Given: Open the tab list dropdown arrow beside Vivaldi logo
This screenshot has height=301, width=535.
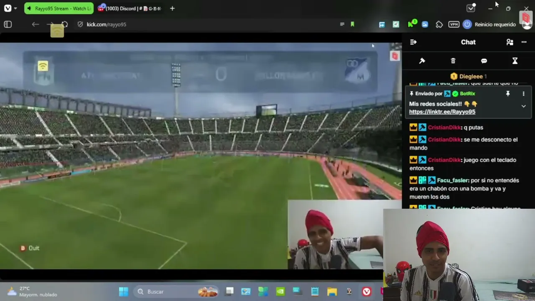Looking at the screenshot, I should click(15, 8).
